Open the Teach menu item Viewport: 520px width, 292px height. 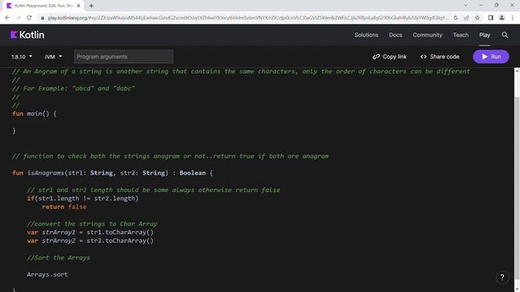(461, 35)
